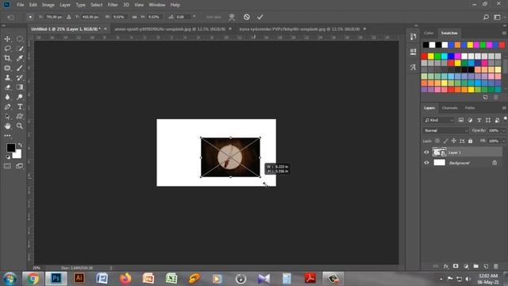Cancel the transform
508x286 pixels.
click(247, 17)
